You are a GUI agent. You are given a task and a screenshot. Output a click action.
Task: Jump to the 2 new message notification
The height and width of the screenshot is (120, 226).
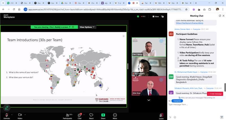215,94
